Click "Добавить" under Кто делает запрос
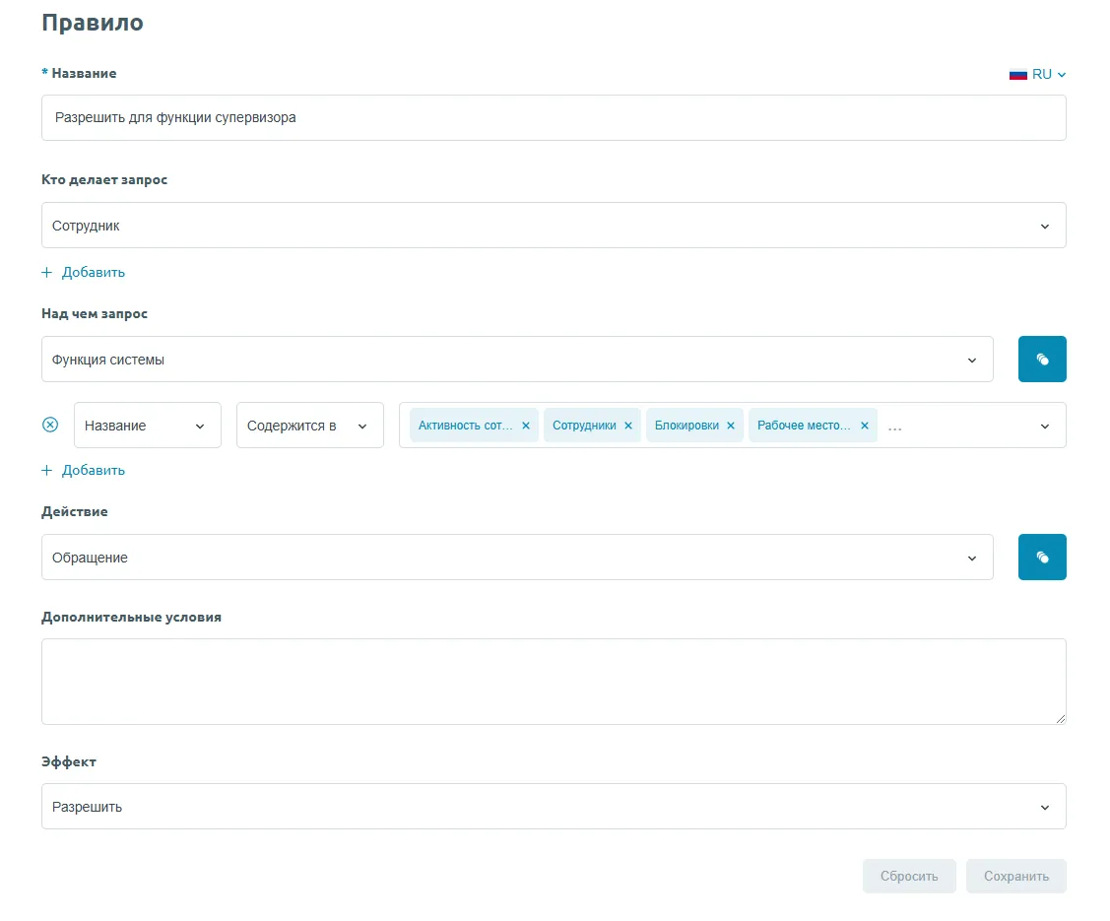Viewport: 1110px width, 921px height. [x=84, y=272]
